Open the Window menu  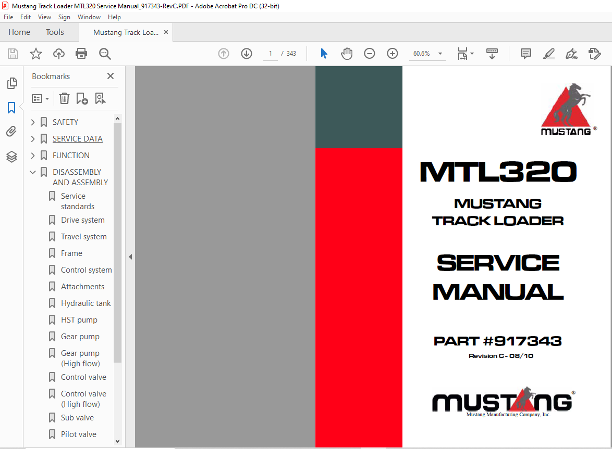[89, 17]
